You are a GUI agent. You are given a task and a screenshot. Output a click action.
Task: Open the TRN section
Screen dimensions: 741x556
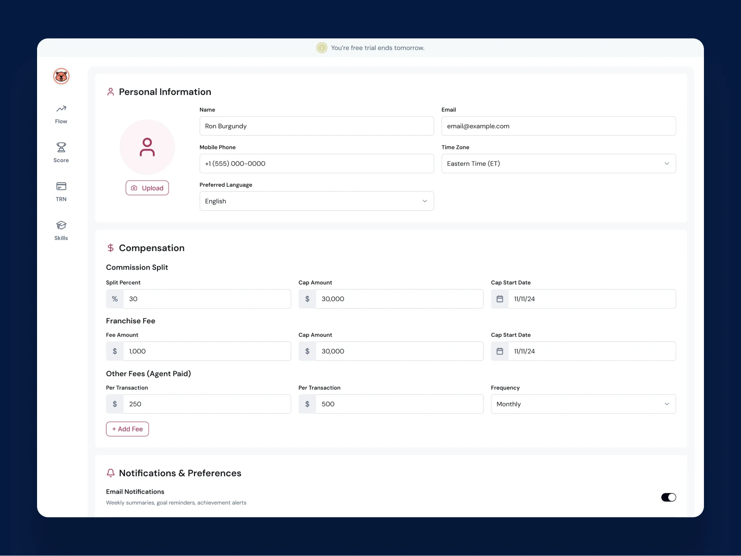point(61,192)
